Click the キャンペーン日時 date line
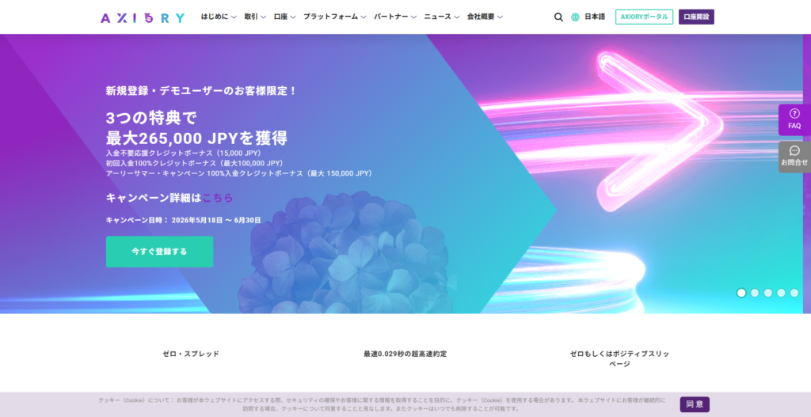Screen dimensions: 811x417 click(x=183, y=220)
